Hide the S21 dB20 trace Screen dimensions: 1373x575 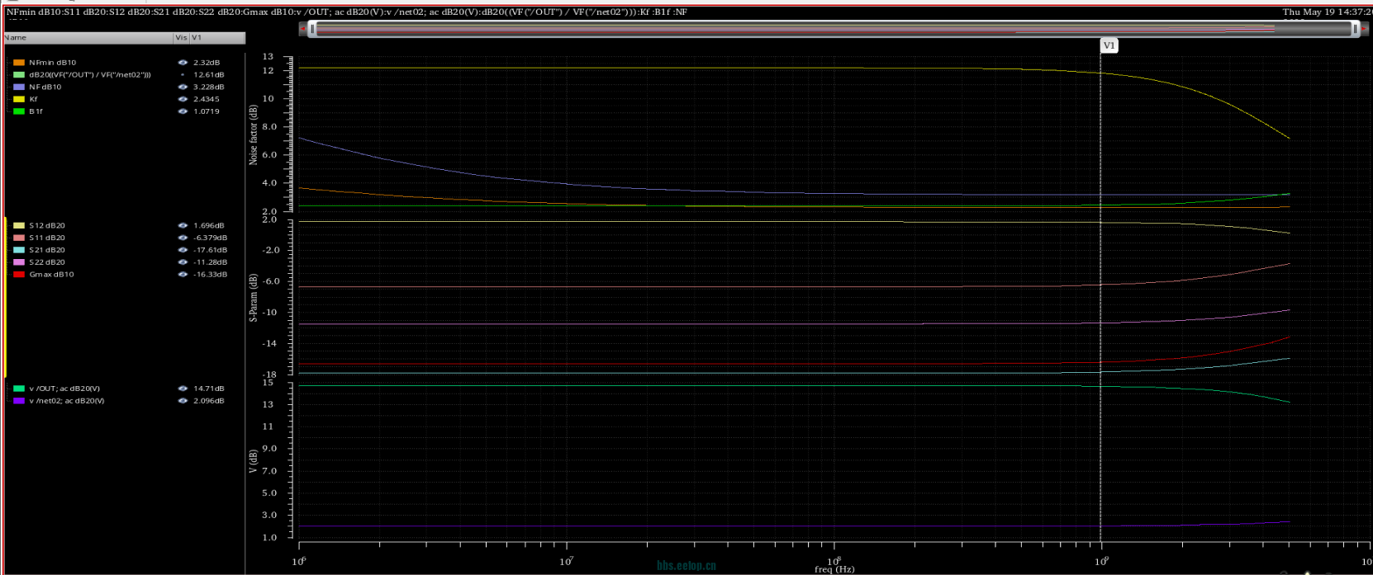tap(183, 250)
